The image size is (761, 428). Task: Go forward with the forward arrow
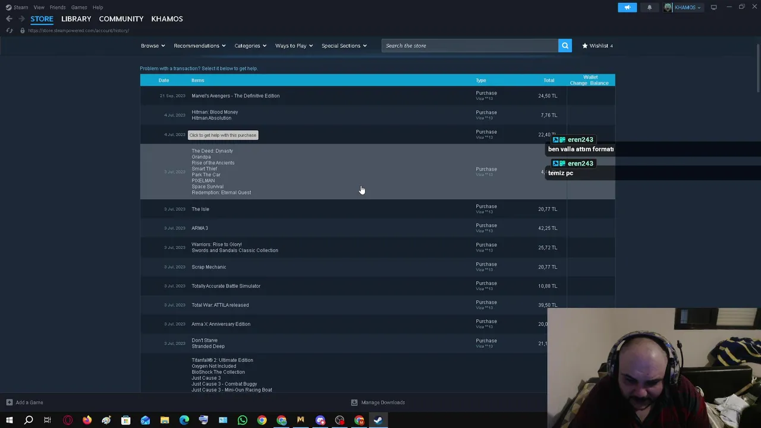(x=21, y=19)
